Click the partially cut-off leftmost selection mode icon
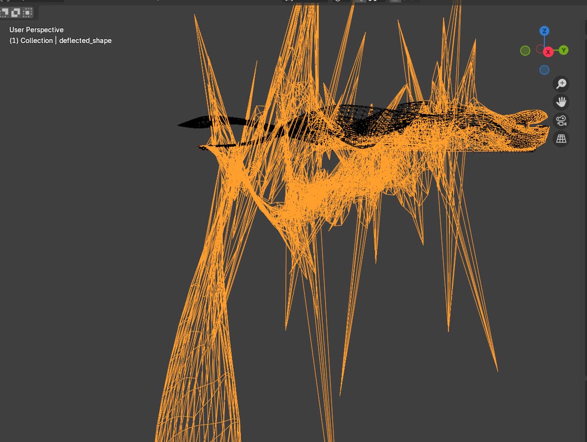Viewport: 587px width, 442px height. point(4,12)
